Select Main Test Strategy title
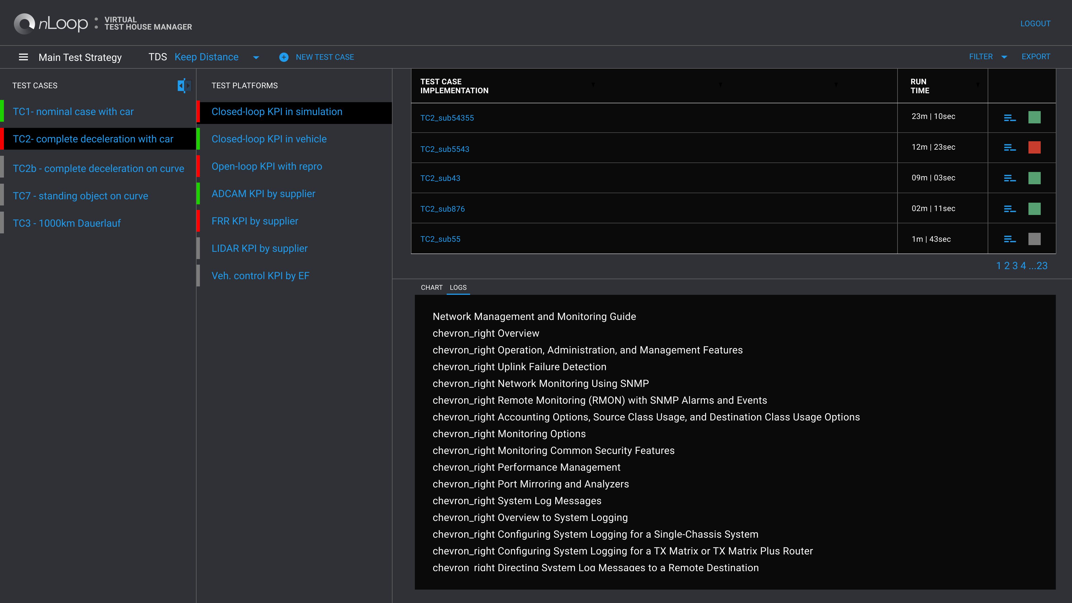 pyautogui.click(x=80, y=58)
